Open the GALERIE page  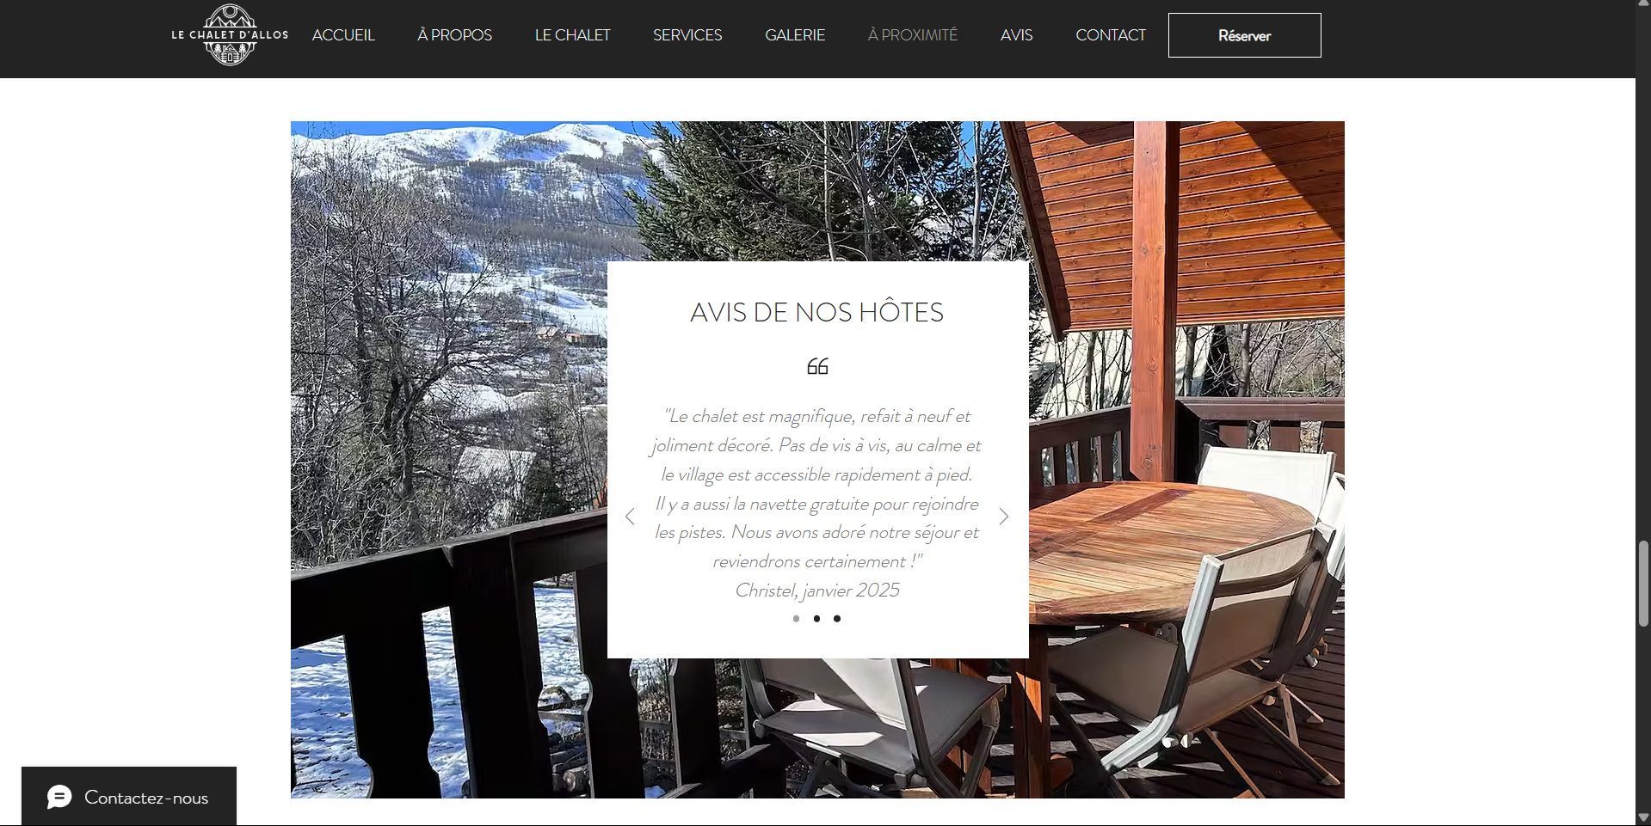coord(795,35)
